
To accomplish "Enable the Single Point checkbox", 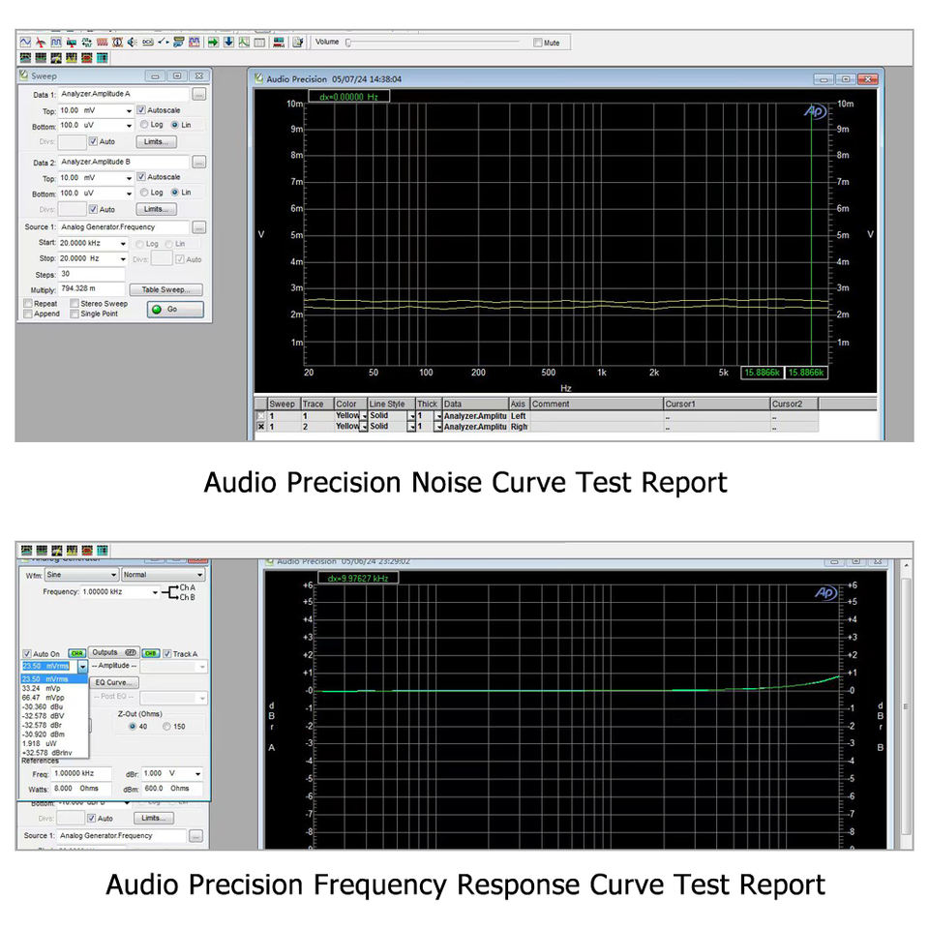I will coord(75,314).
